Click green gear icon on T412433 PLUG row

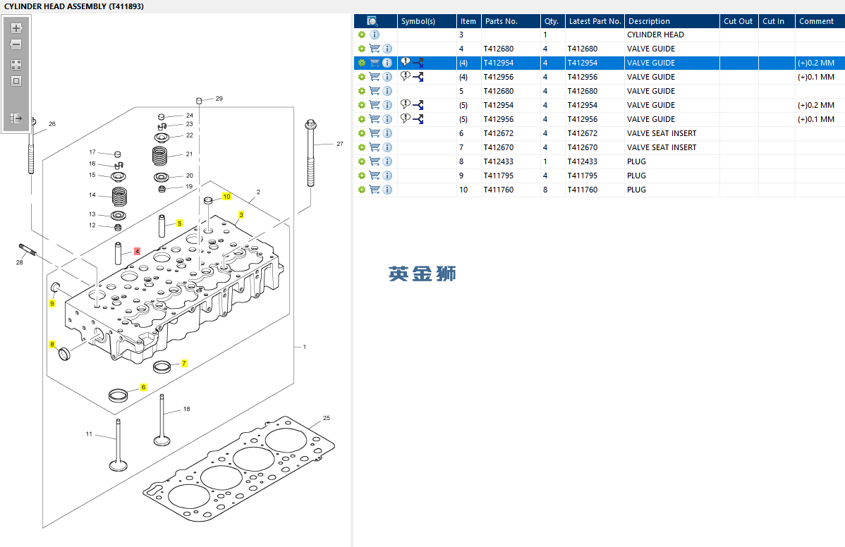click(362, 161)
